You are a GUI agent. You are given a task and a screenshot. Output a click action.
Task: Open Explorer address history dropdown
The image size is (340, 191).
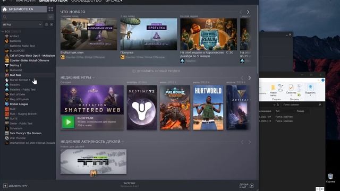274,105
